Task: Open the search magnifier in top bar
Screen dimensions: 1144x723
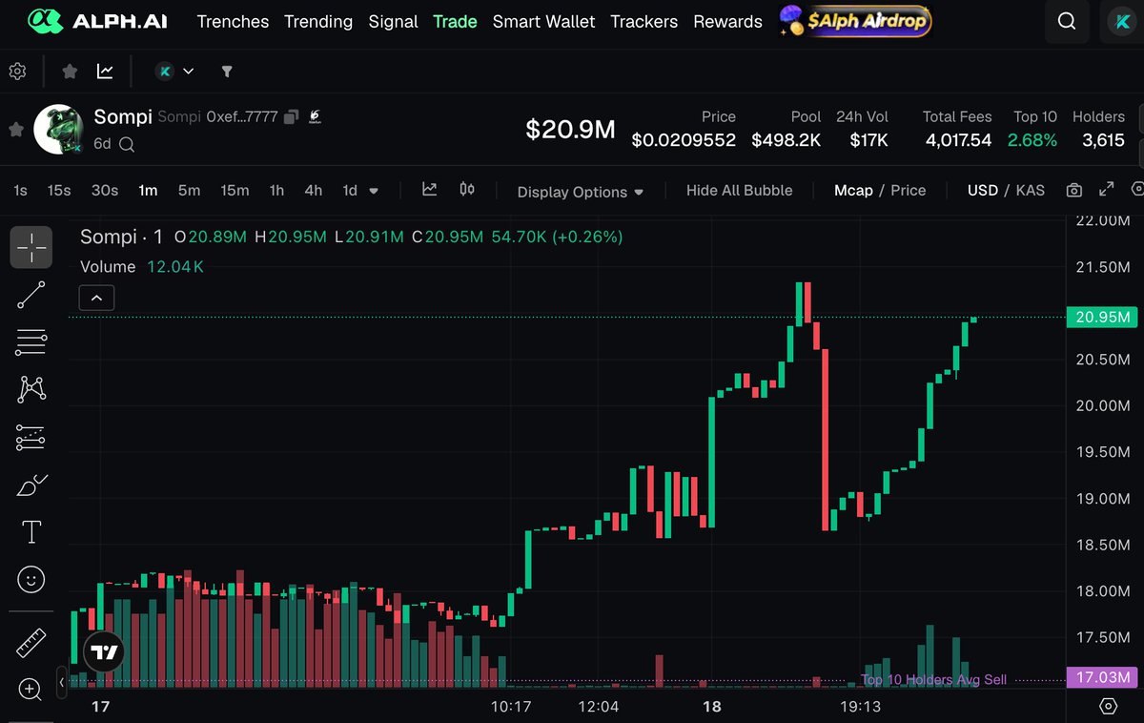Action: [1068, 21]
